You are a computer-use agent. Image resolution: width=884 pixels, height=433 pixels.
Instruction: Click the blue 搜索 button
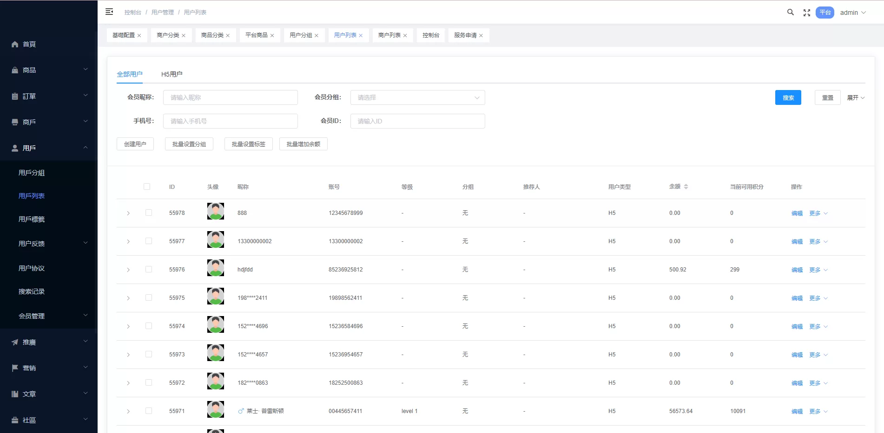pyautogui.click(x=788, y=97)
